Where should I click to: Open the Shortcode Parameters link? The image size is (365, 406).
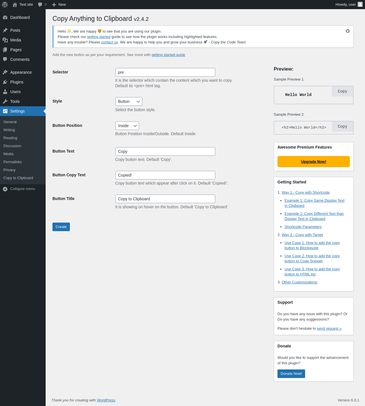[x=303, y=227]
